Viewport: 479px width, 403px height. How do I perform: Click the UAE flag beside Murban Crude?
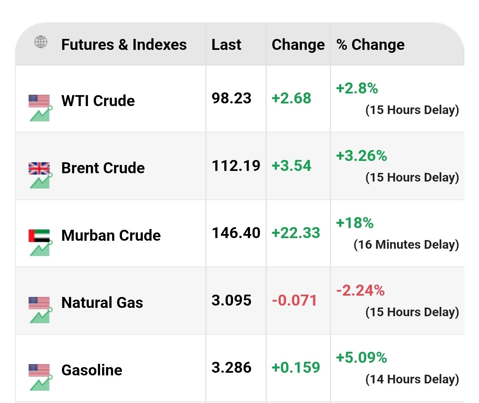pos(39,235)
